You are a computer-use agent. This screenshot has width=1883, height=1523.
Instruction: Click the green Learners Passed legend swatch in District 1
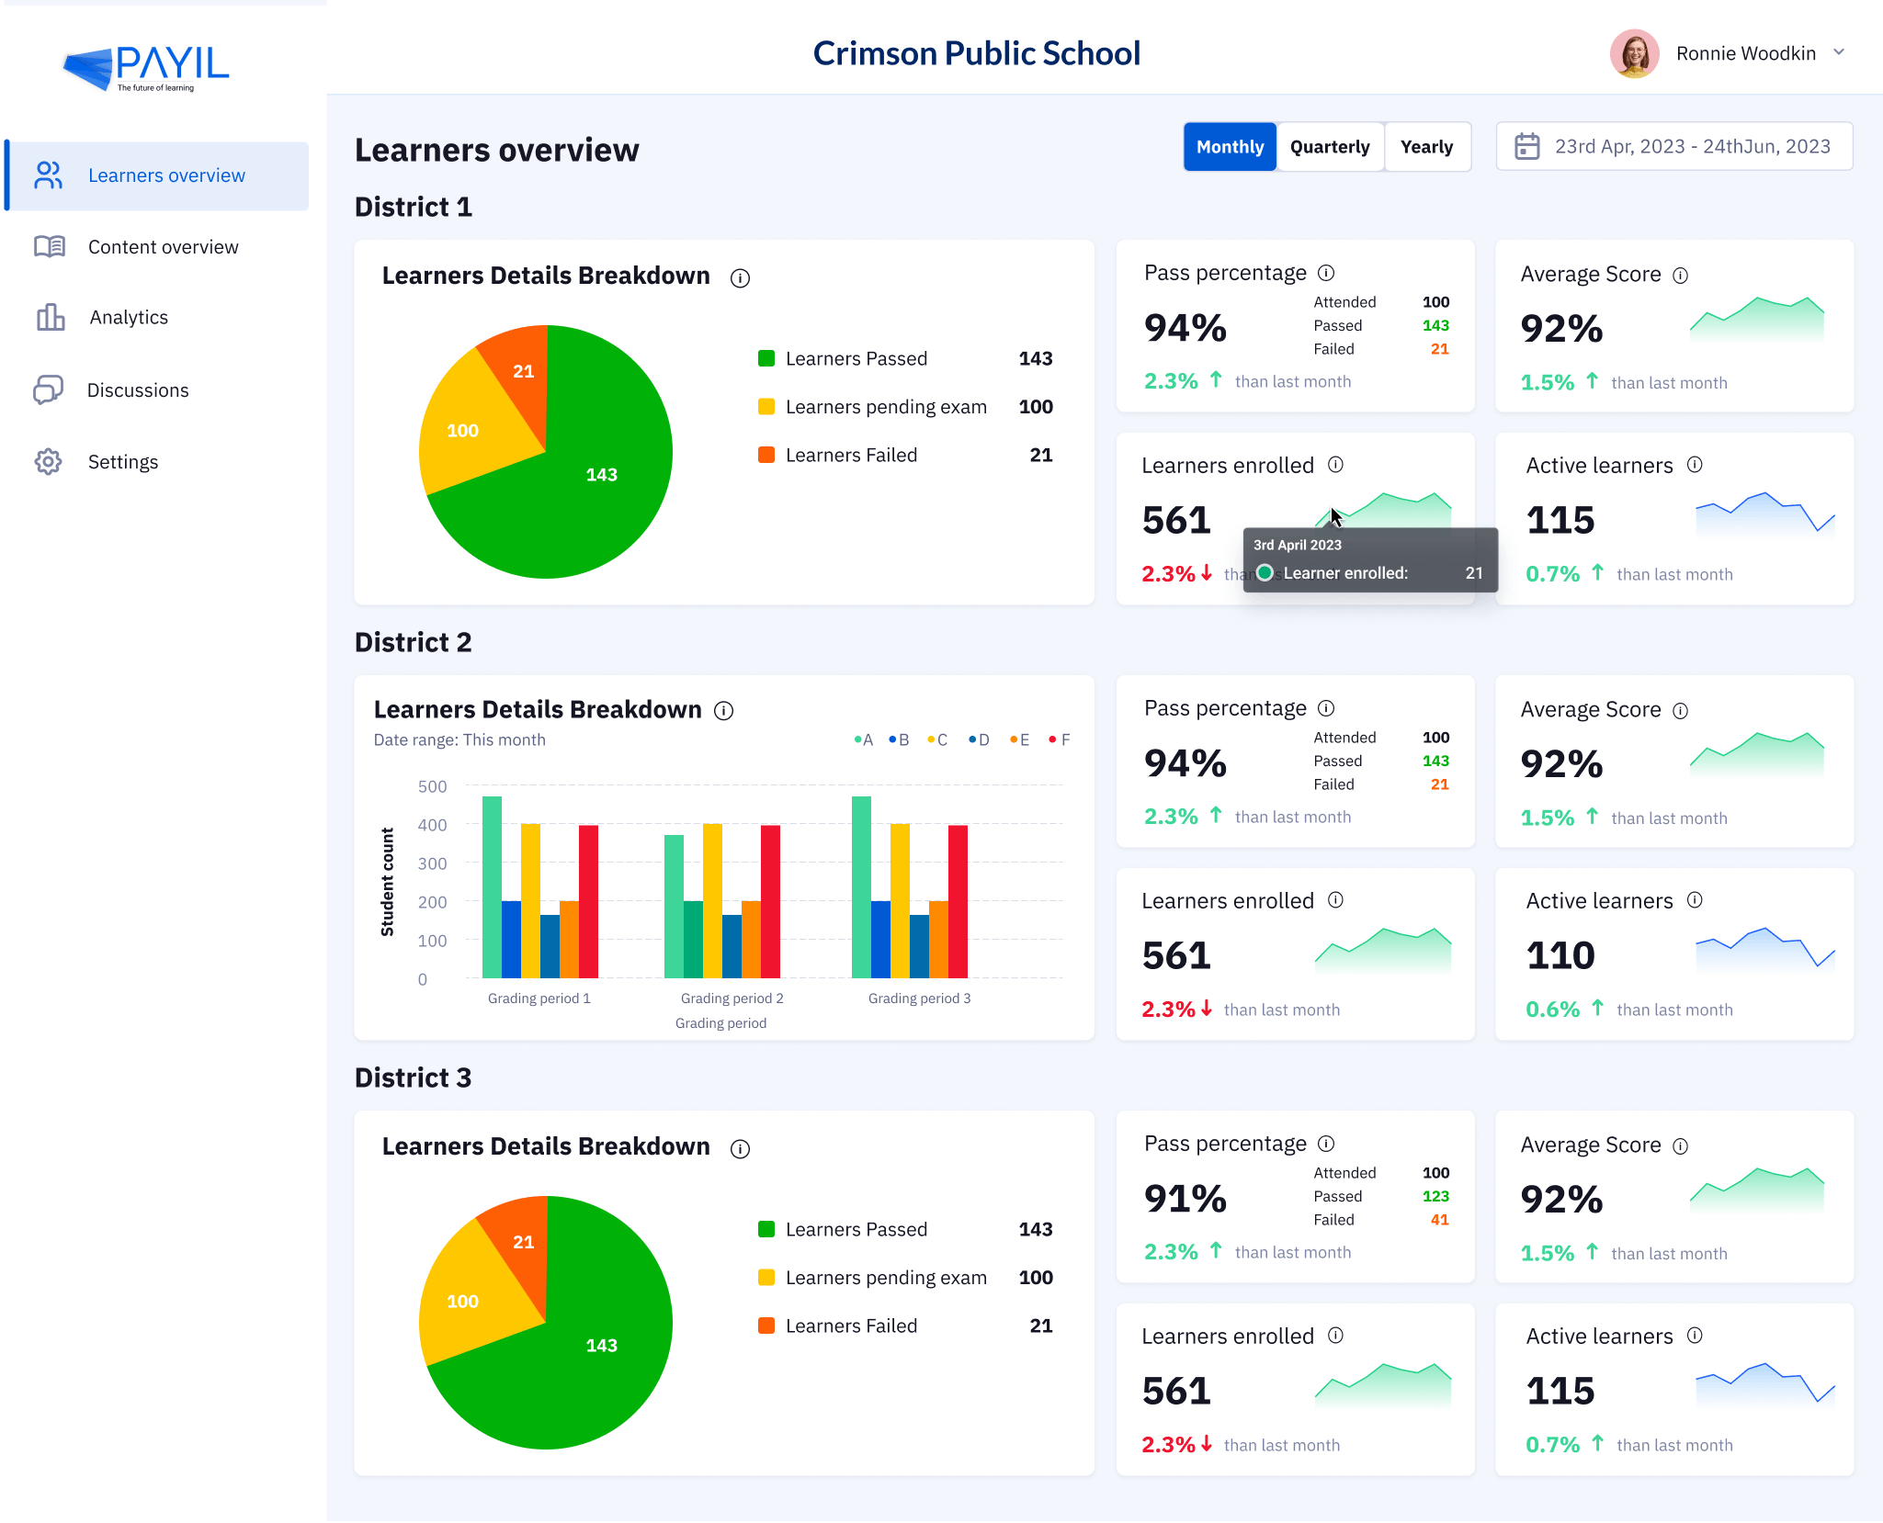click(766, 358)
